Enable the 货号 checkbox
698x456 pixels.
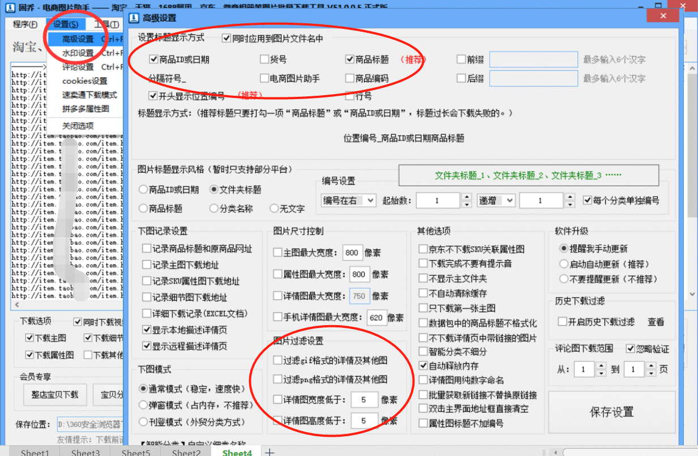(273, 59)
